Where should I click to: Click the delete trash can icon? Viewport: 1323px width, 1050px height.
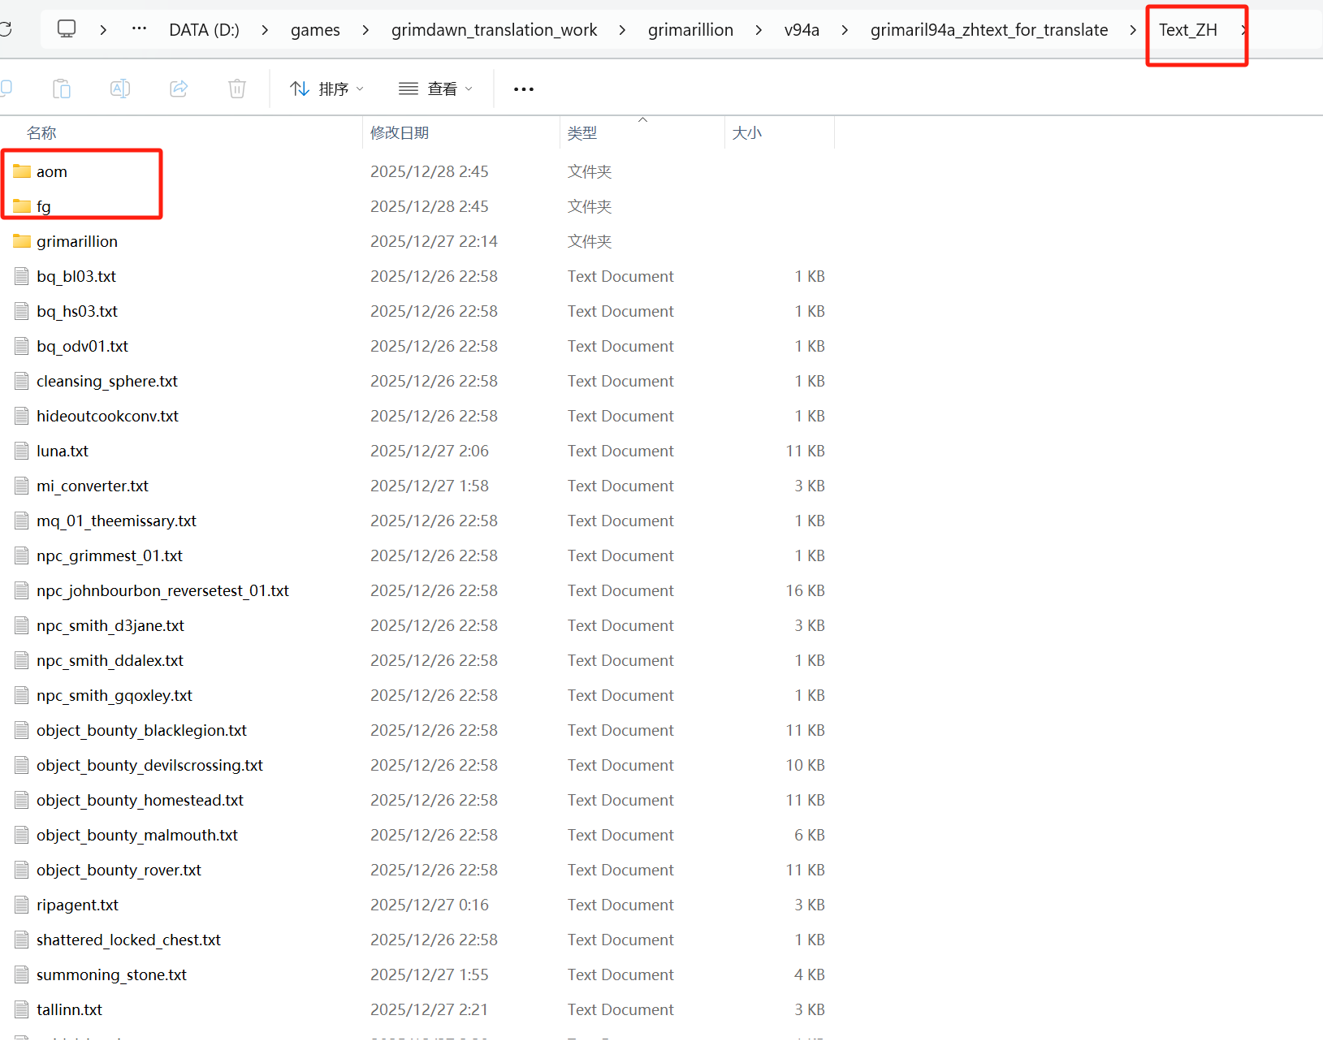(237, 89)
